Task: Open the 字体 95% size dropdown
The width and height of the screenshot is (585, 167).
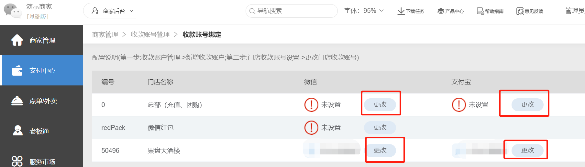Action: pos(364,11)
